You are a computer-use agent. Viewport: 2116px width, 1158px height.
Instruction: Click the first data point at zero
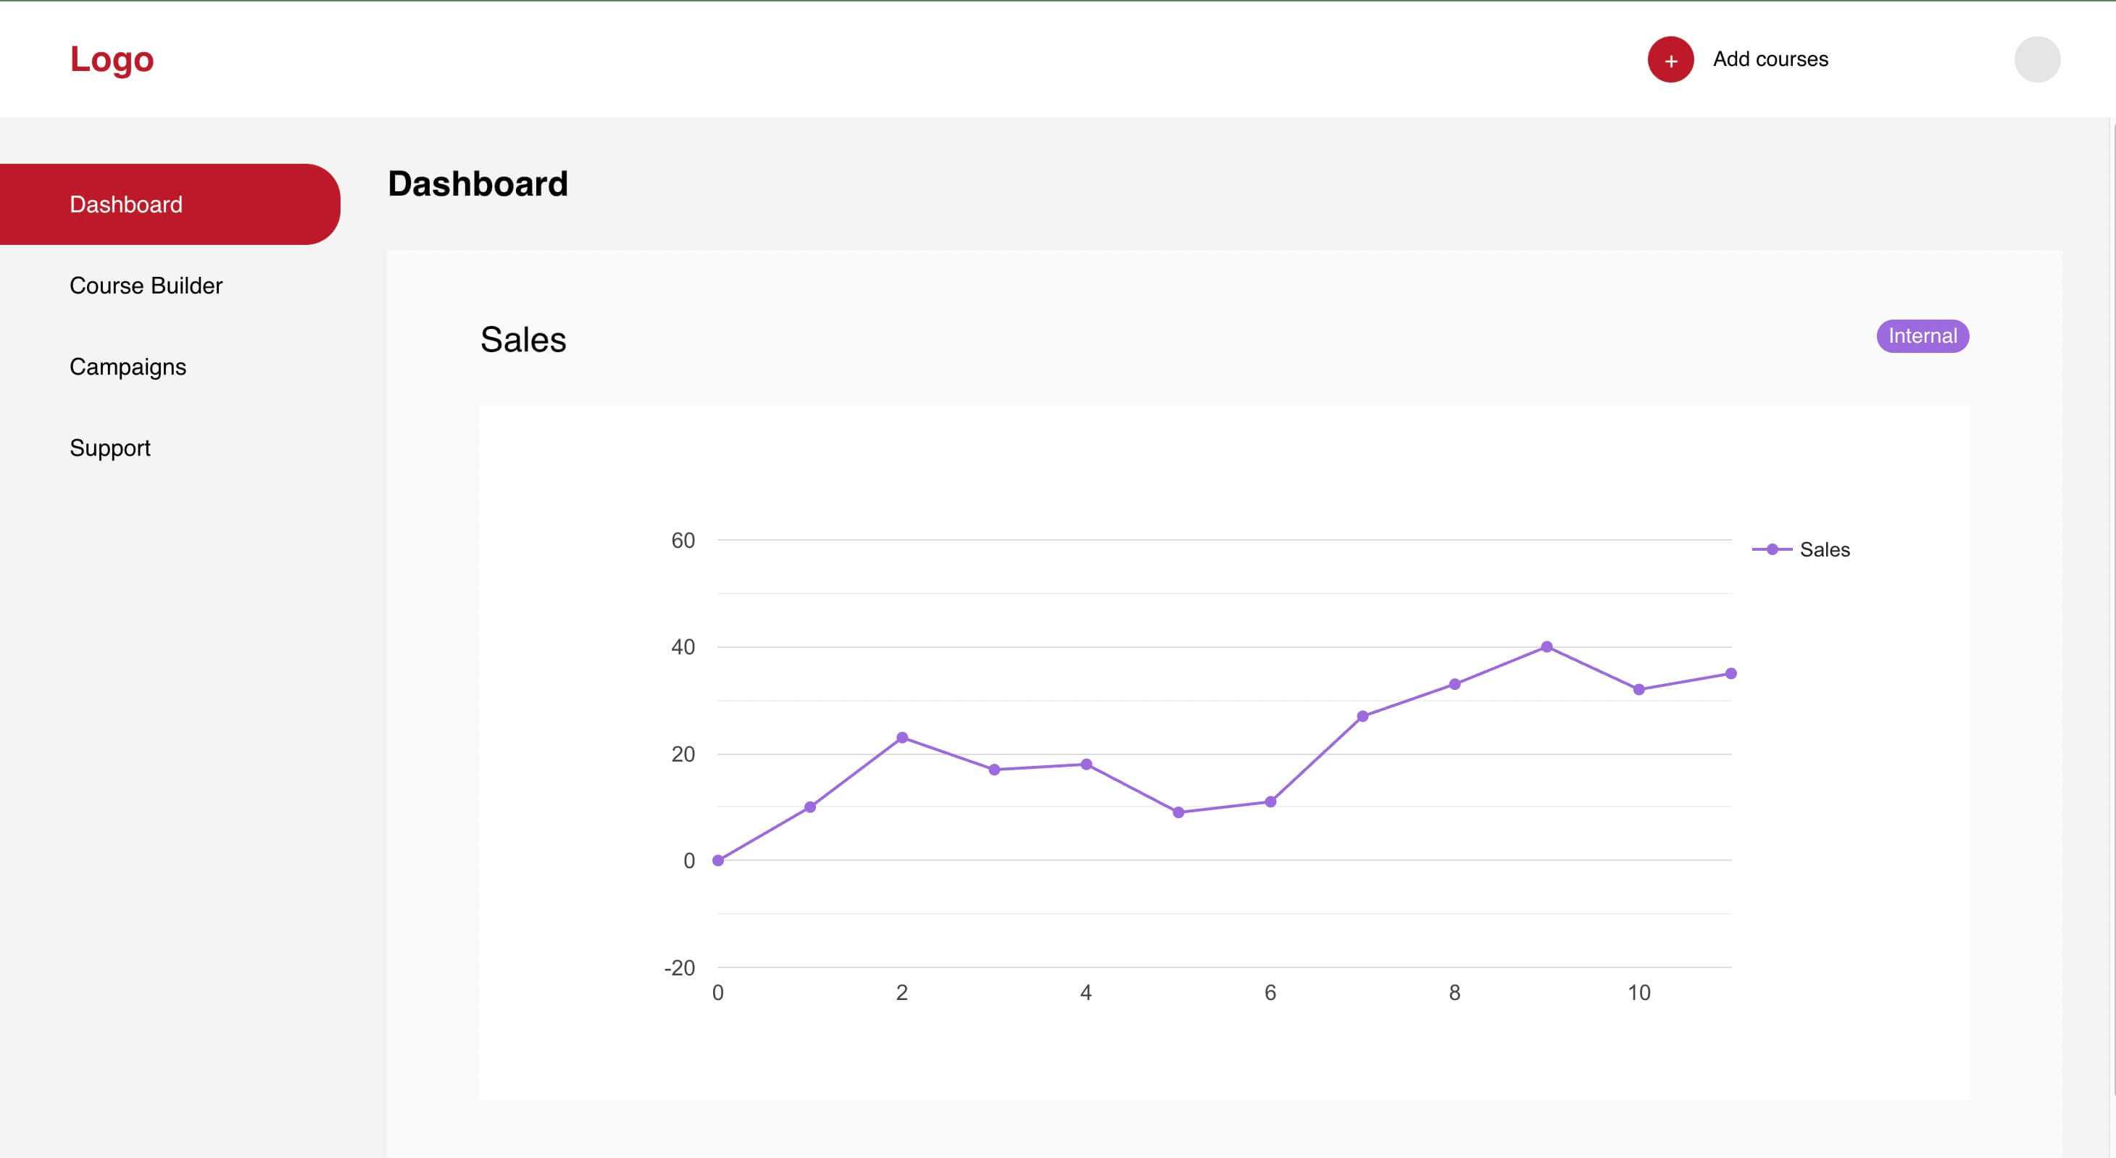click(x=718, y=861)
